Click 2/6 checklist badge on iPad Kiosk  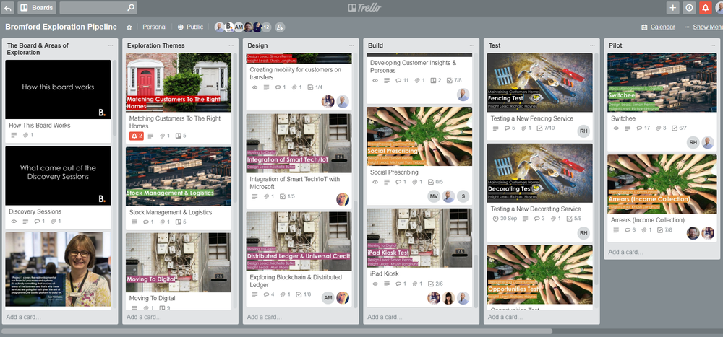(x=436, y=284)
